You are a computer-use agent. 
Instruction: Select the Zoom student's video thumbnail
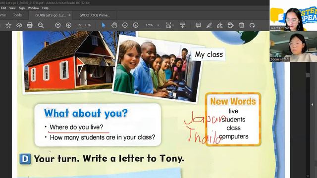click(x=293, y=46)
